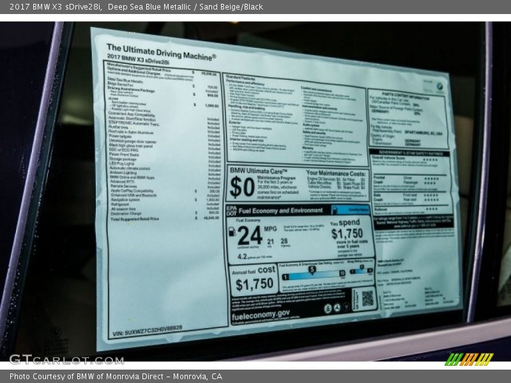Screen dimensions: 511x383
Task: Click the EPA DOT badge
Action: 231,210
